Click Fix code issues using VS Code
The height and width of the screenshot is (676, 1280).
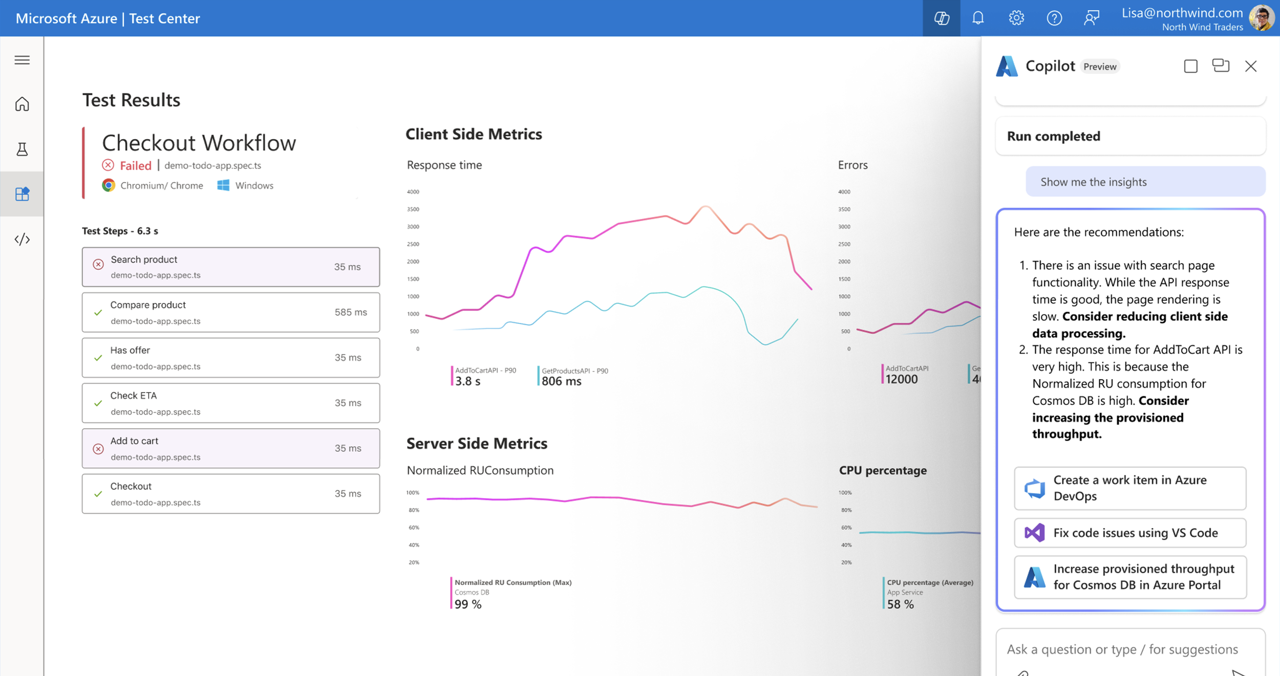(x=1130, y=533)
